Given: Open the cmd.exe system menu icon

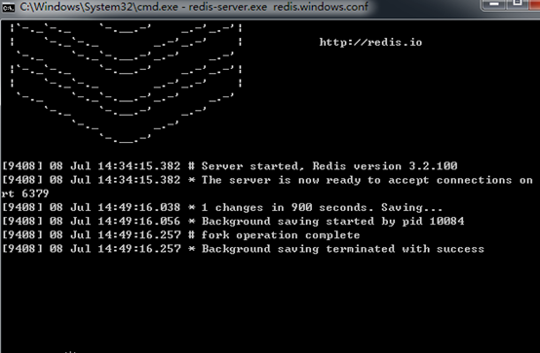Looking at the screenshot, I should pyautogui.click(x=8, y=7).
